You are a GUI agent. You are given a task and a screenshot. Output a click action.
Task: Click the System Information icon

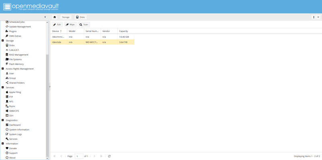[7, 130]
